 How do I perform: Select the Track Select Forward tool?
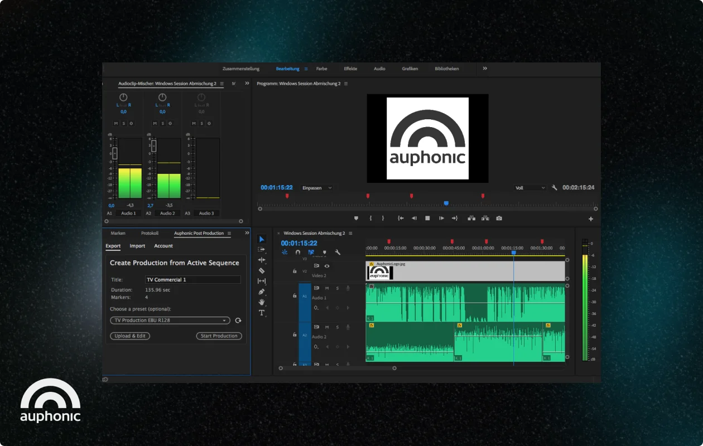point(262,249)
